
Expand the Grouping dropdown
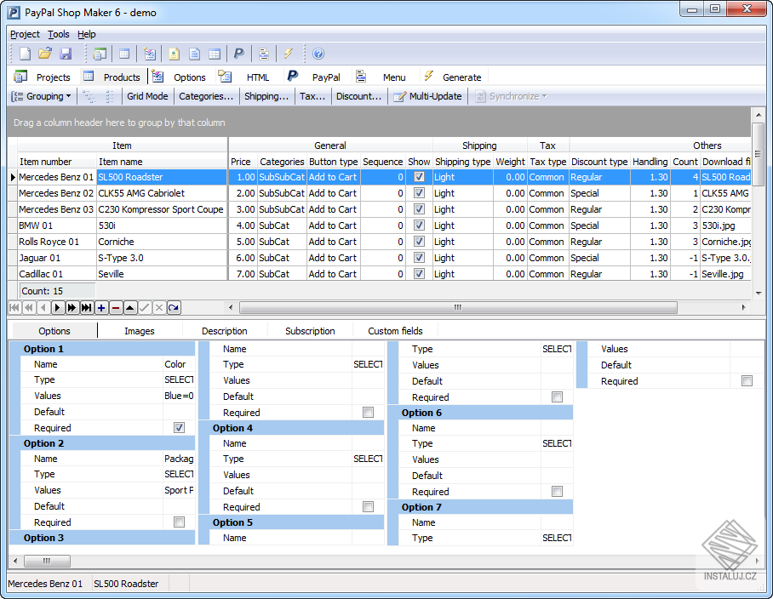tap(41, 96)
